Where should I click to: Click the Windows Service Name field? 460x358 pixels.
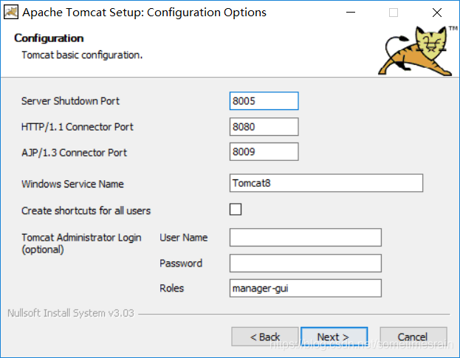point(326,183)
